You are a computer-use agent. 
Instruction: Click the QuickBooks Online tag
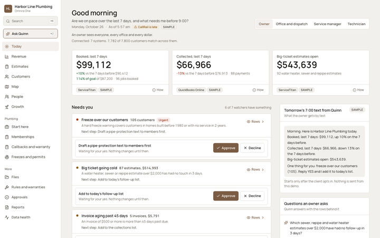coord(191,90)
